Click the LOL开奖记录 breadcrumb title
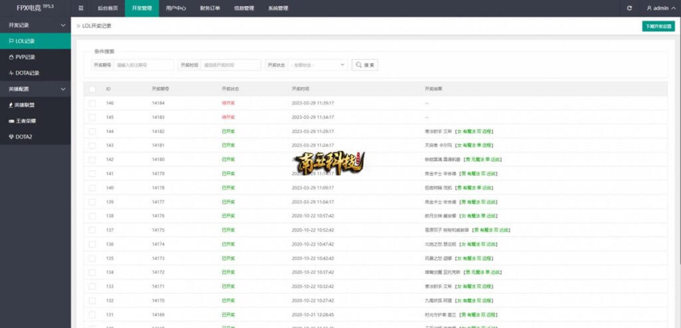The image size is (681, 328). [97, 26]
